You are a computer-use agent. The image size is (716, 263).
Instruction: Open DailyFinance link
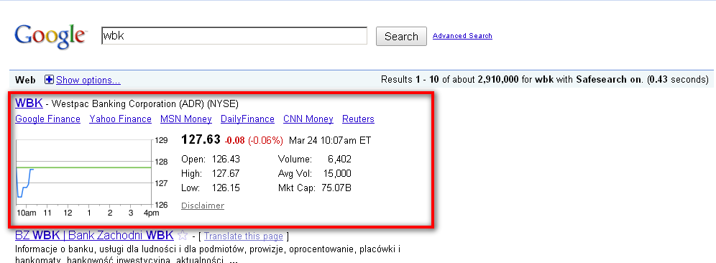point(247,119)
